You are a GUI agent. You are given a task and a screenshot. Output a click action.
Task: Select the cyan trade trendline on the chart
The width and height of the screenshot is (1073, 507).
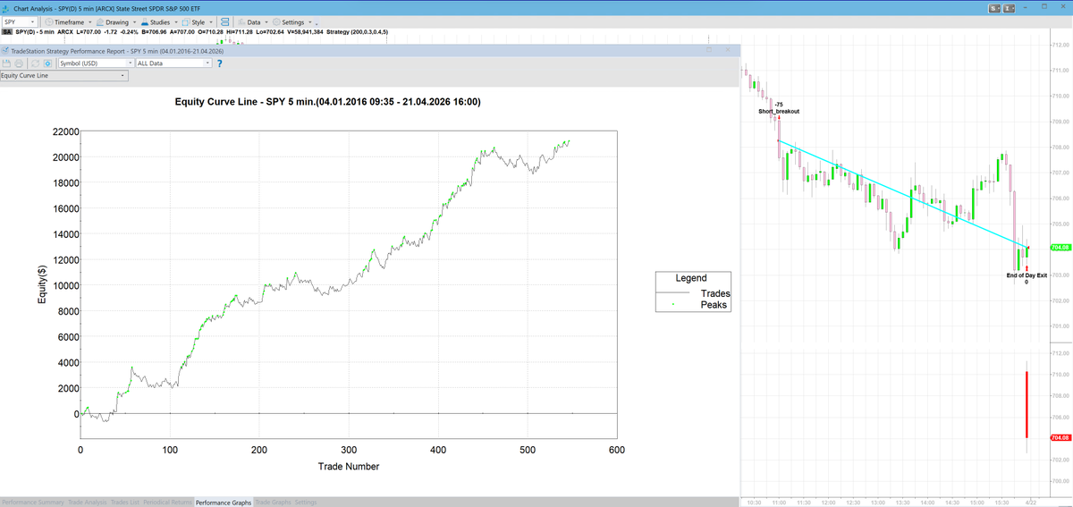[903, 193]
